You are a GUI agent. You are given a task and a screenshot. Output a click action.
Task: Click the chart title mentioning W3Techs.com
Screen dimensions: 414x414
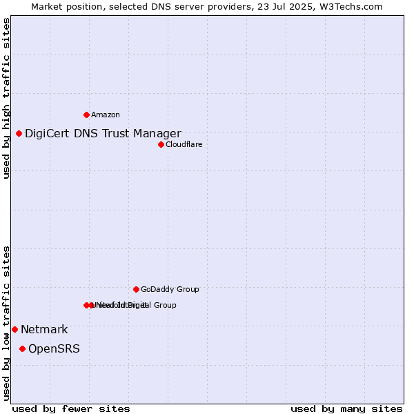[207, 7]
